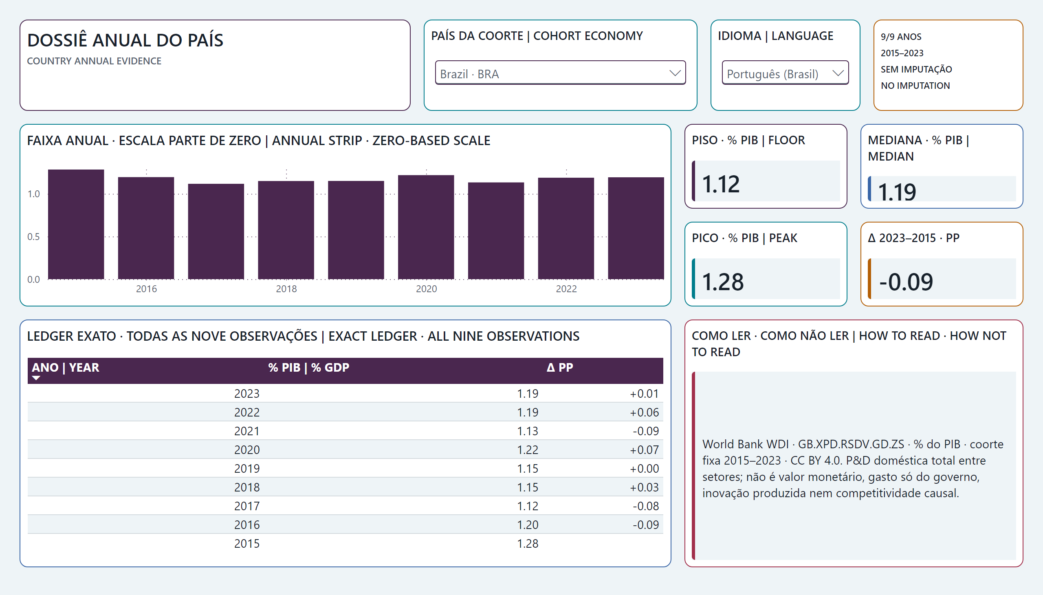Click the 1.12 value in the 2017 row
Screen dimensions: 1043x595
[x=528, y=506]
